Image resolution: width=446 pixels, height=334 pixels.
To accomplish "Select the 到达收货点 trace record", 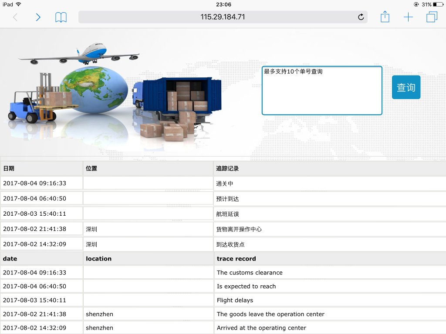I will (x=230, y=244).
